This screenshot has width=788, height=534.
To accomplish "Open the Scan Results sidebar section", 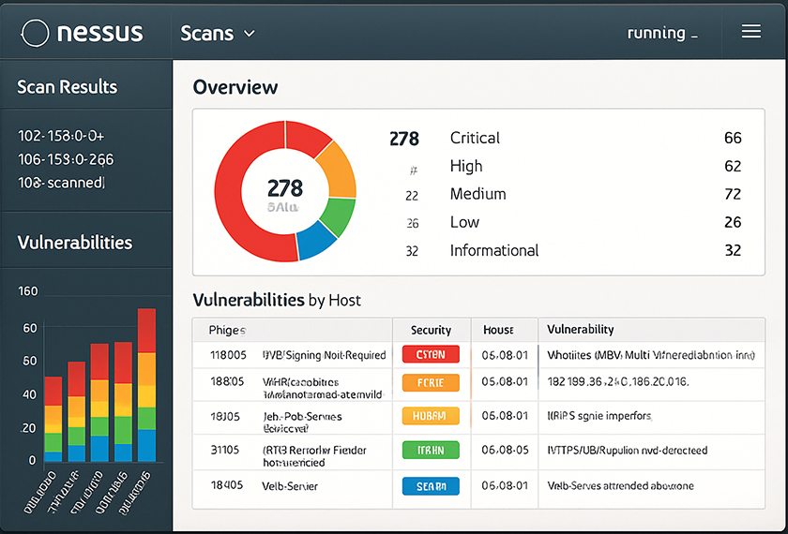I will point(68,87).
